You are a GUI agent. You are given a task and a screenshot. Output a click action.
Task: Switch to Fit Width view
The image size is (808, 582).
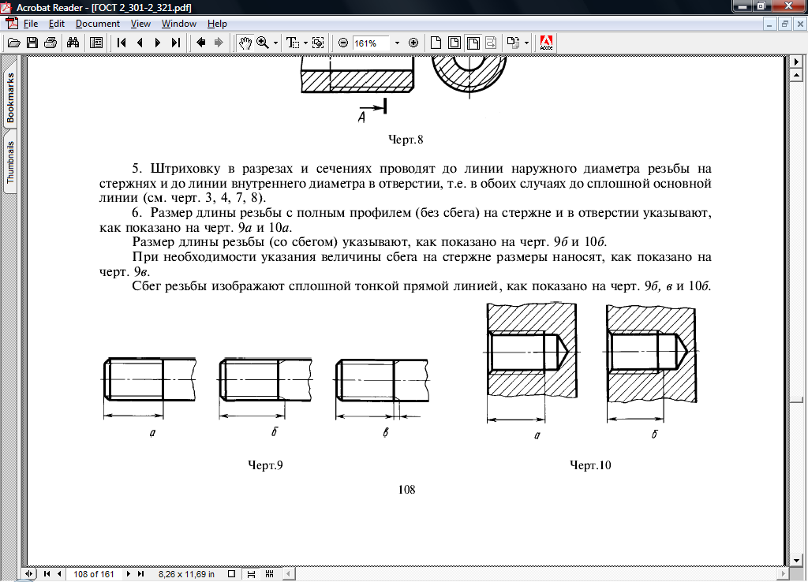473,43
